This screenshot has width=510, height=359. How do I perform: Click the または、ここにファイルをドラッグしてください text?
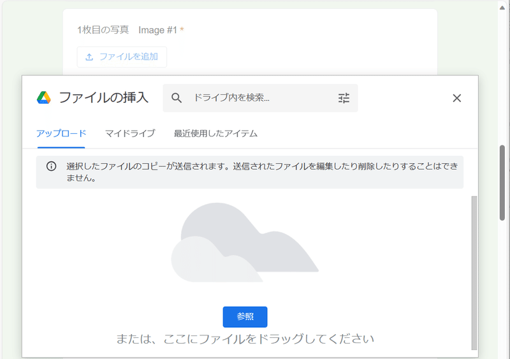[245, 339]
